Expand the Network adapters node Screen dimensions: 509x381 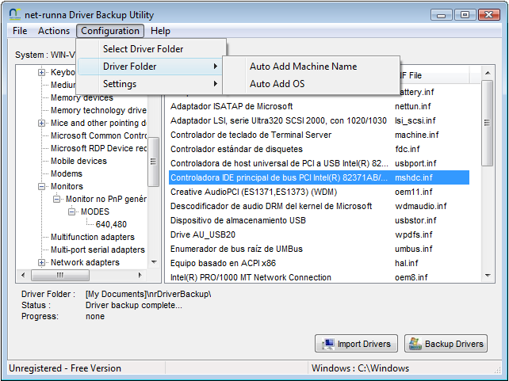click(x=41, y=262)
